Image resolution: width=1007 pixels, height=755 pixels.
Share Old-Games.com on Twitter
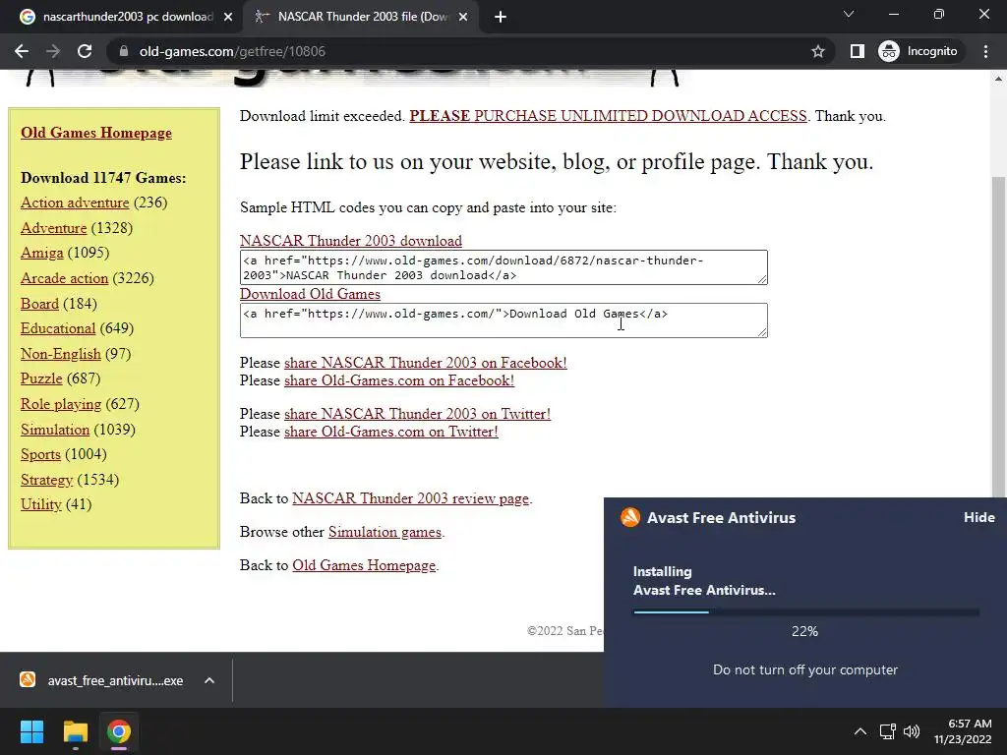click(x=391, y=433)
